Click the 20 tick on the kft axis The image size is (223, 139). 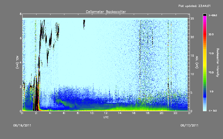[192, 37]
